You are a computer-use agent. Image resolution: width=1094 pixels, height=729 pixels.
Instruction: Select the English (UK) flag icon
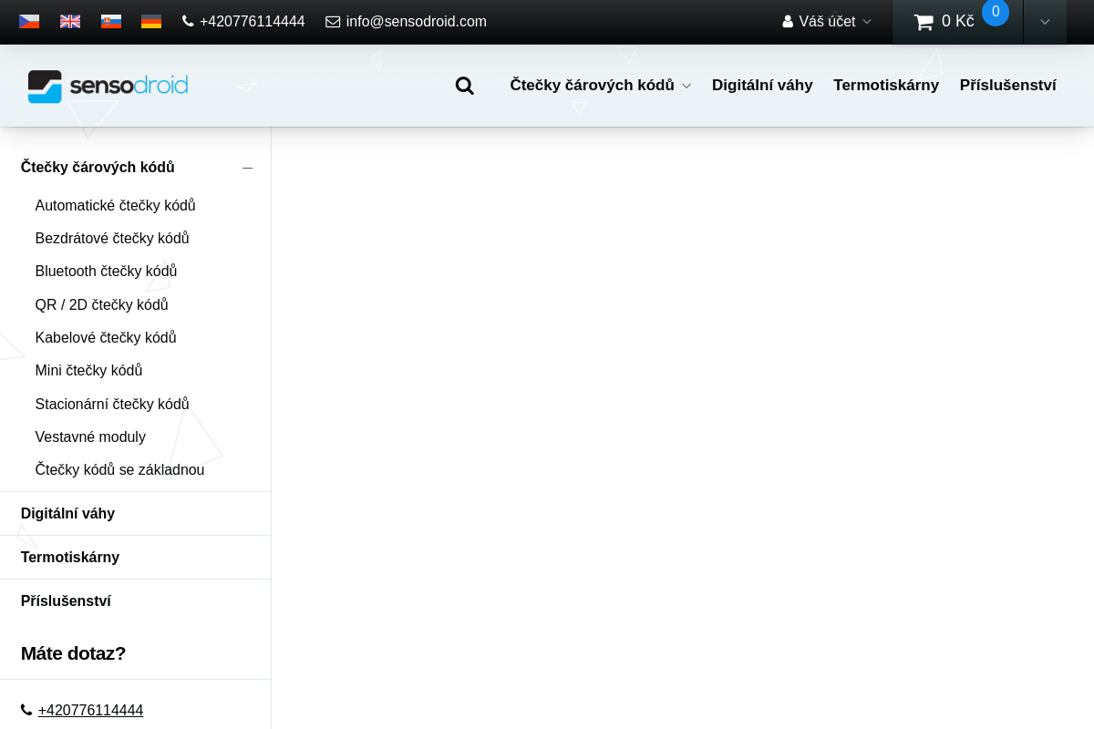coord(70,22)
